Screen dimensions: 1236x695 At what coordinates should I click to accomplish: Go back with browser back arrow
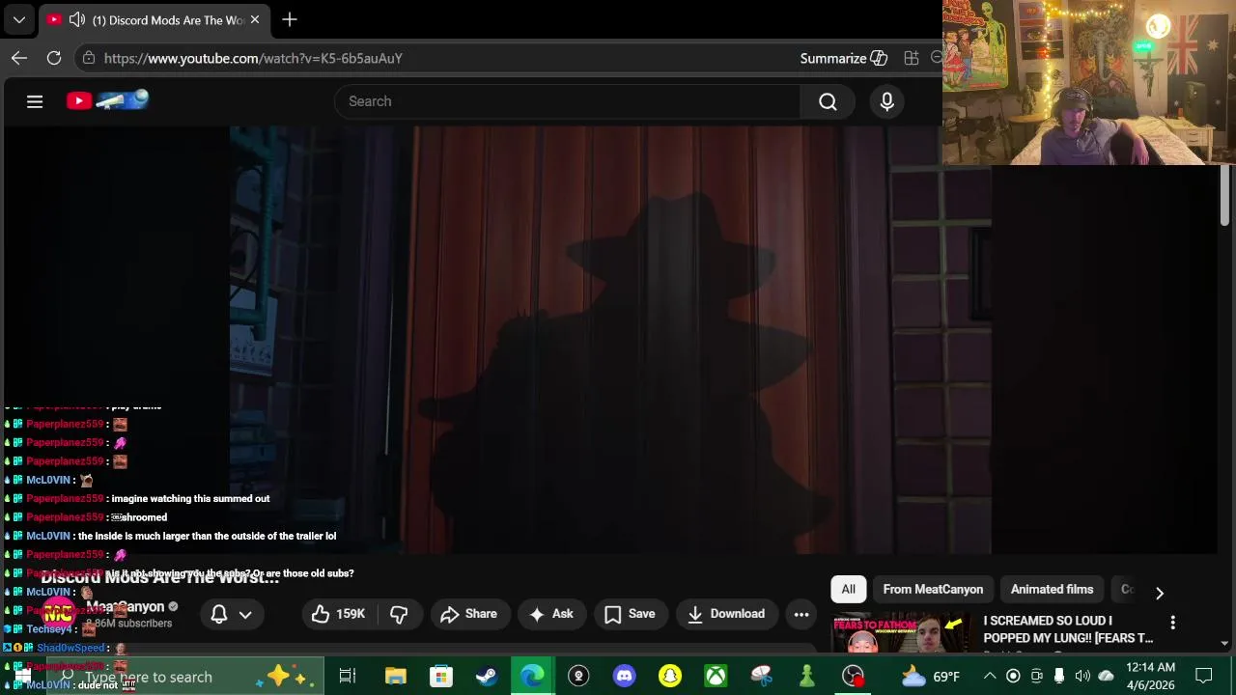point(19,58)
